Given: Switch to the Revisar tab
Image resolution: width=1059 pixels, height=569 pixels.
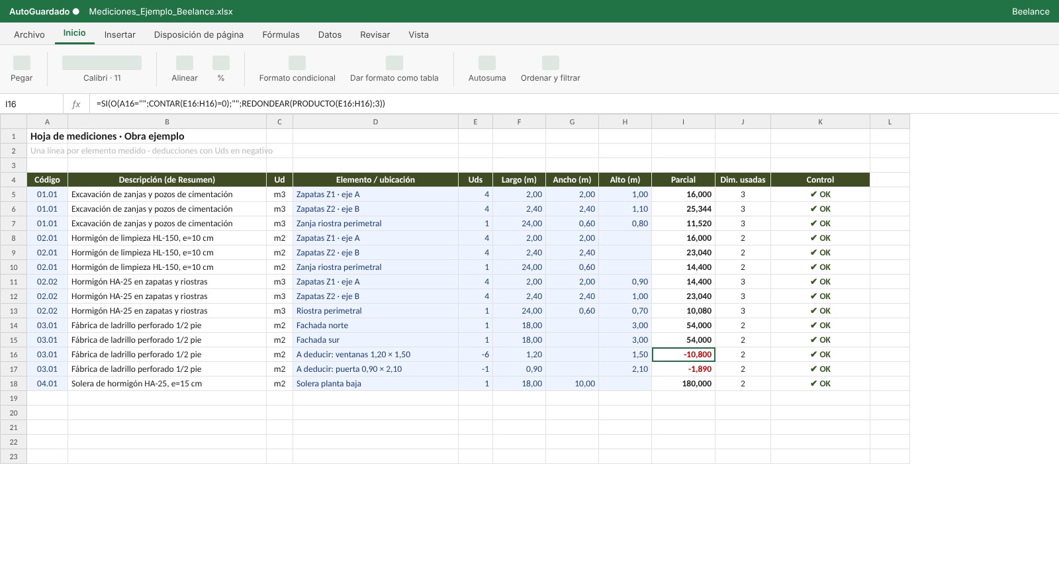Looking at the screenshot, I should [x=375, y=34].
